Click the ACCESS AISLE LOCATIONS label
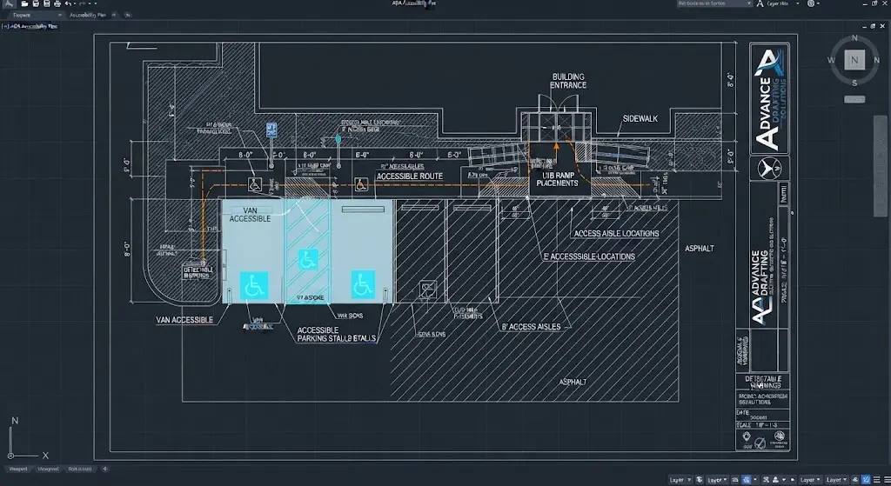Image resolution: width=891 pixels, height=486 pixels. point(616,233)
